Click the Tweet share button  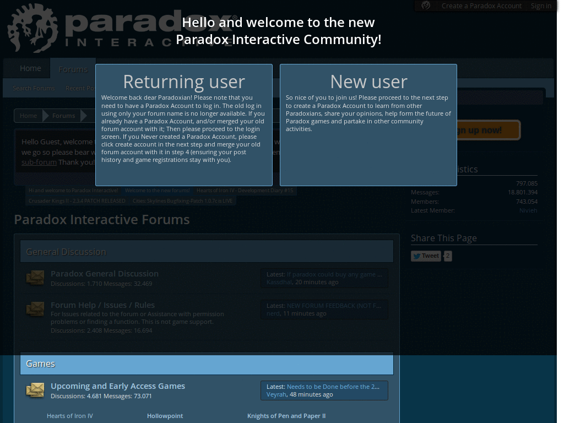426,256
